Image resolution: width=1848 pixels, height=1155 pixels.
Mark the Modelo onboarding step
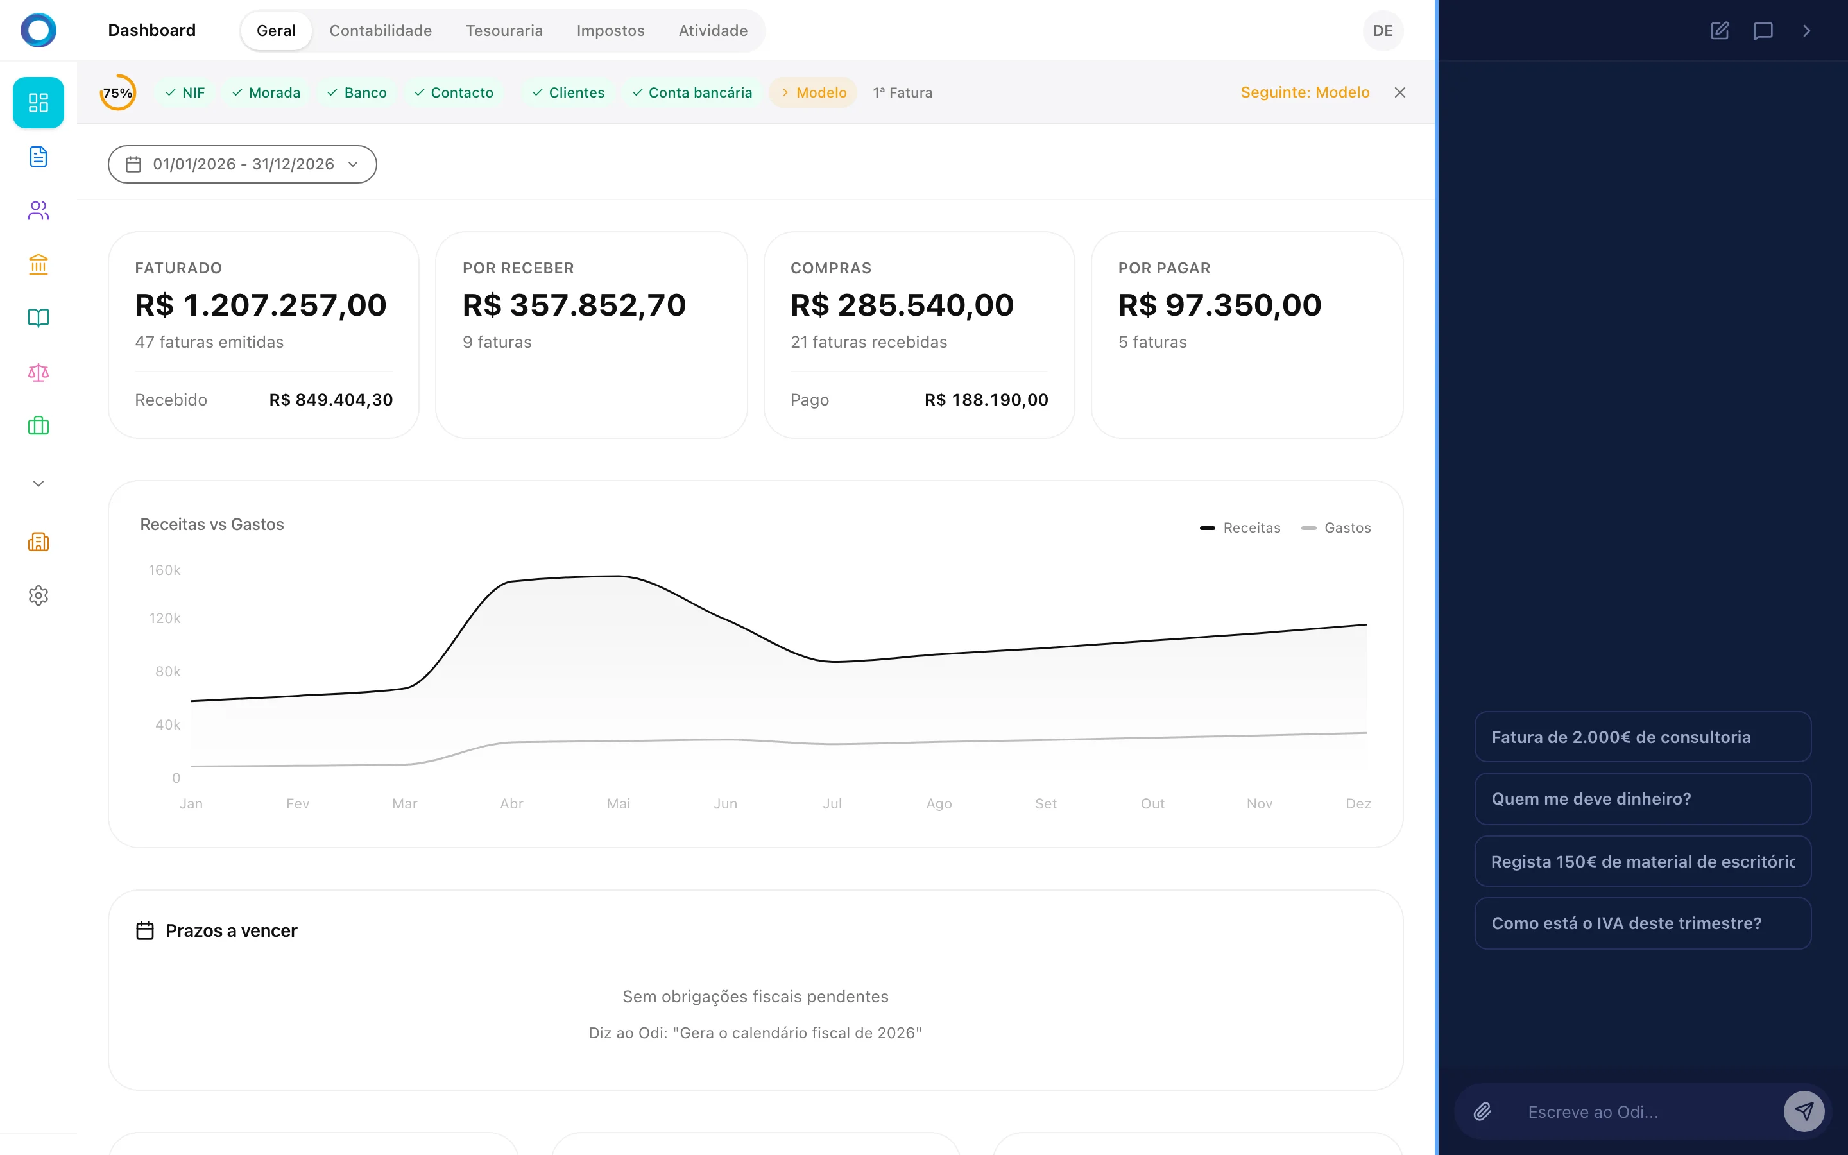[812, 92]
